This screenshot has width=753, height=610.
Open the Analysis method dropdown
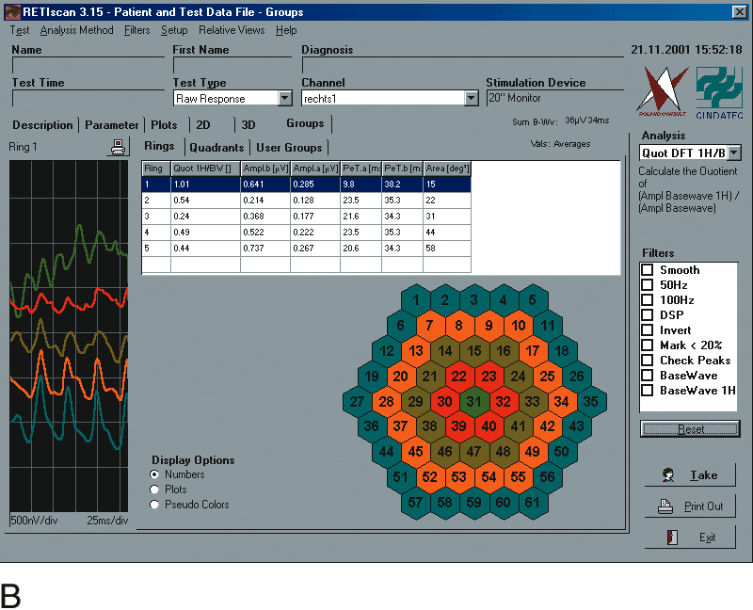(734, 152)
